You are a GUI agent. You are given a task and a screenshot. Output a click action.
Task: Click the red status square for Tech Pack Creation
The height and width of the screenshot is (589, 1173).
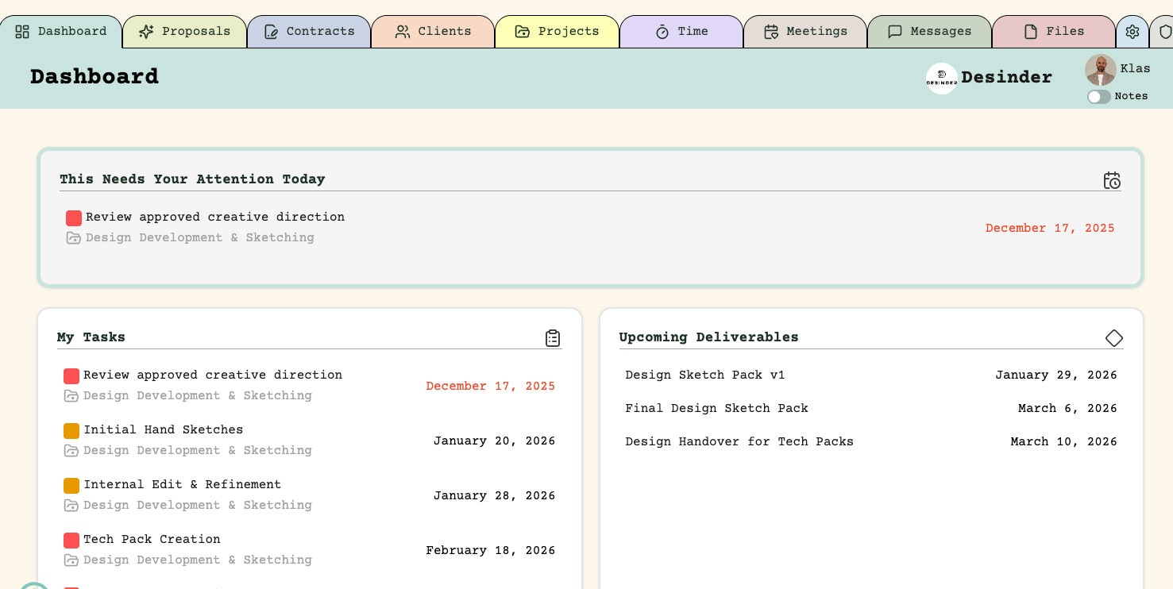tap(71, 541)
